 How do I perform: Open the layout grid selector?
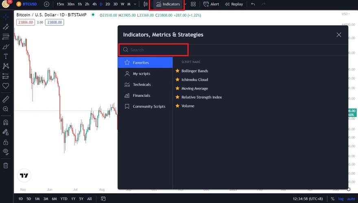193,4
